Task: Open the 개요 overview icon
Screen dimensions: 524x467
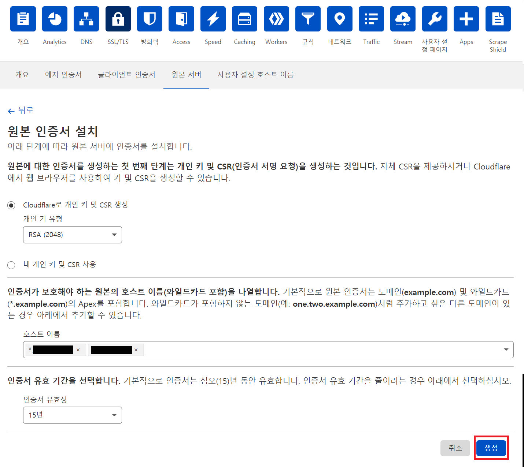Action: [x=23, y=19]
